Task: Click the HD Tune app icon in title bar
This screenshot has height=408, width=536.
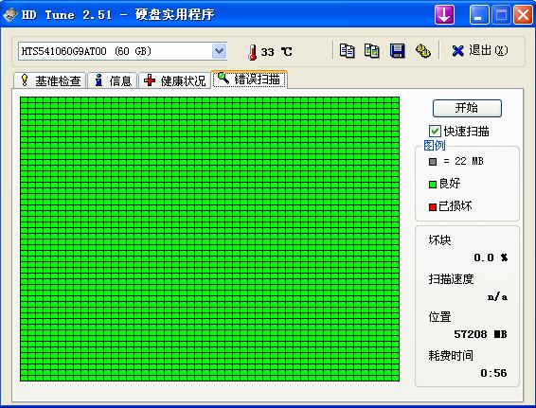Action: coord(9,14)
